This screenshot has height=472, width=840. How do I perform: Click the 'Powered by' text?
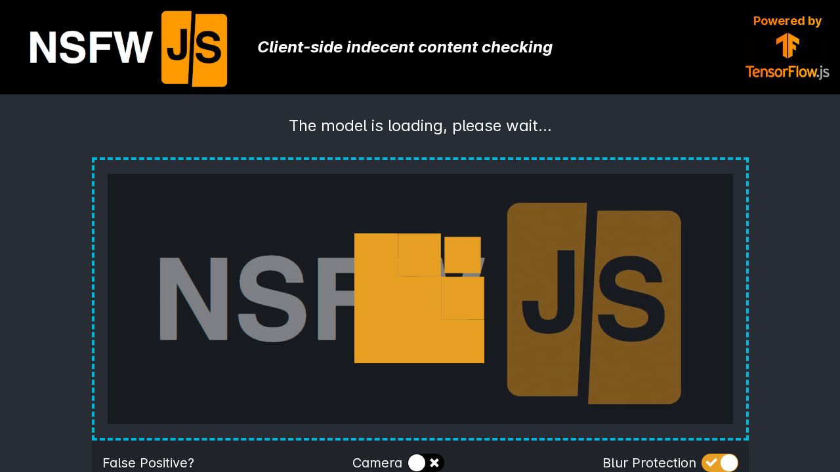(x=787, y=21)
